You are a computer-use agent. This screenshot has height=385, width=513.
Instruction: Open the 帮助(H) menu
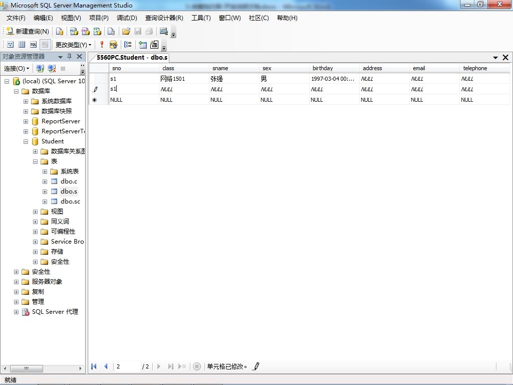[287, 18]
